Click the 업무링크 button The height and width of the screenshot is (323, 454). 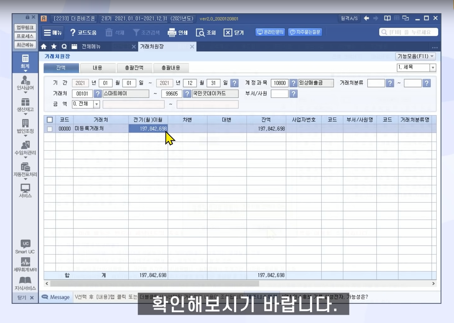point(25,27)
